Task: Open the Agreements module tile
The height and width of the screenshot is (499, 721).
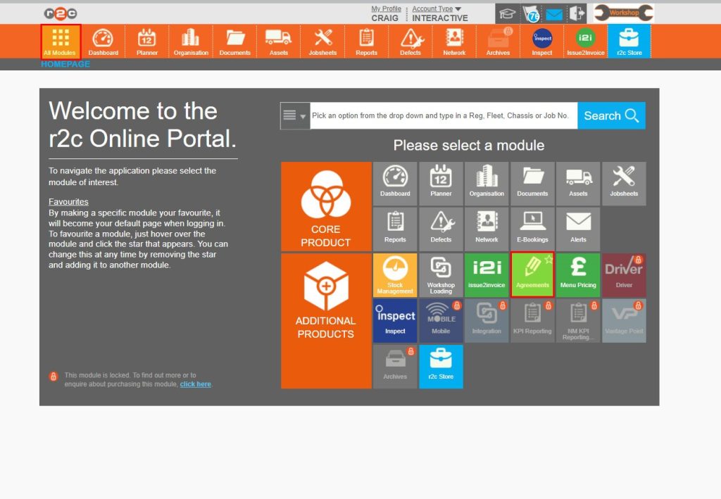Action: 532,274
